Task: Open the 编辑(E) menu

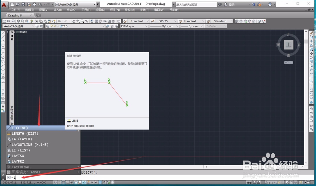Action: tap(29, 10)
